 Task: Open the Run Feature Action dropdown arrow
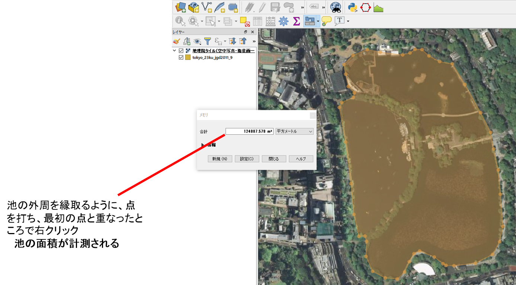[202, 22]
